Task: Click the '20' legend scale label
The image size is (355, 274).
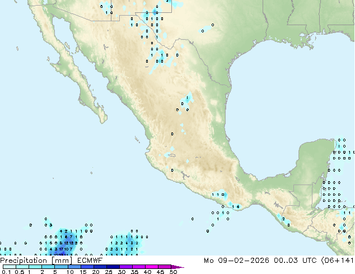Action: 96,272
